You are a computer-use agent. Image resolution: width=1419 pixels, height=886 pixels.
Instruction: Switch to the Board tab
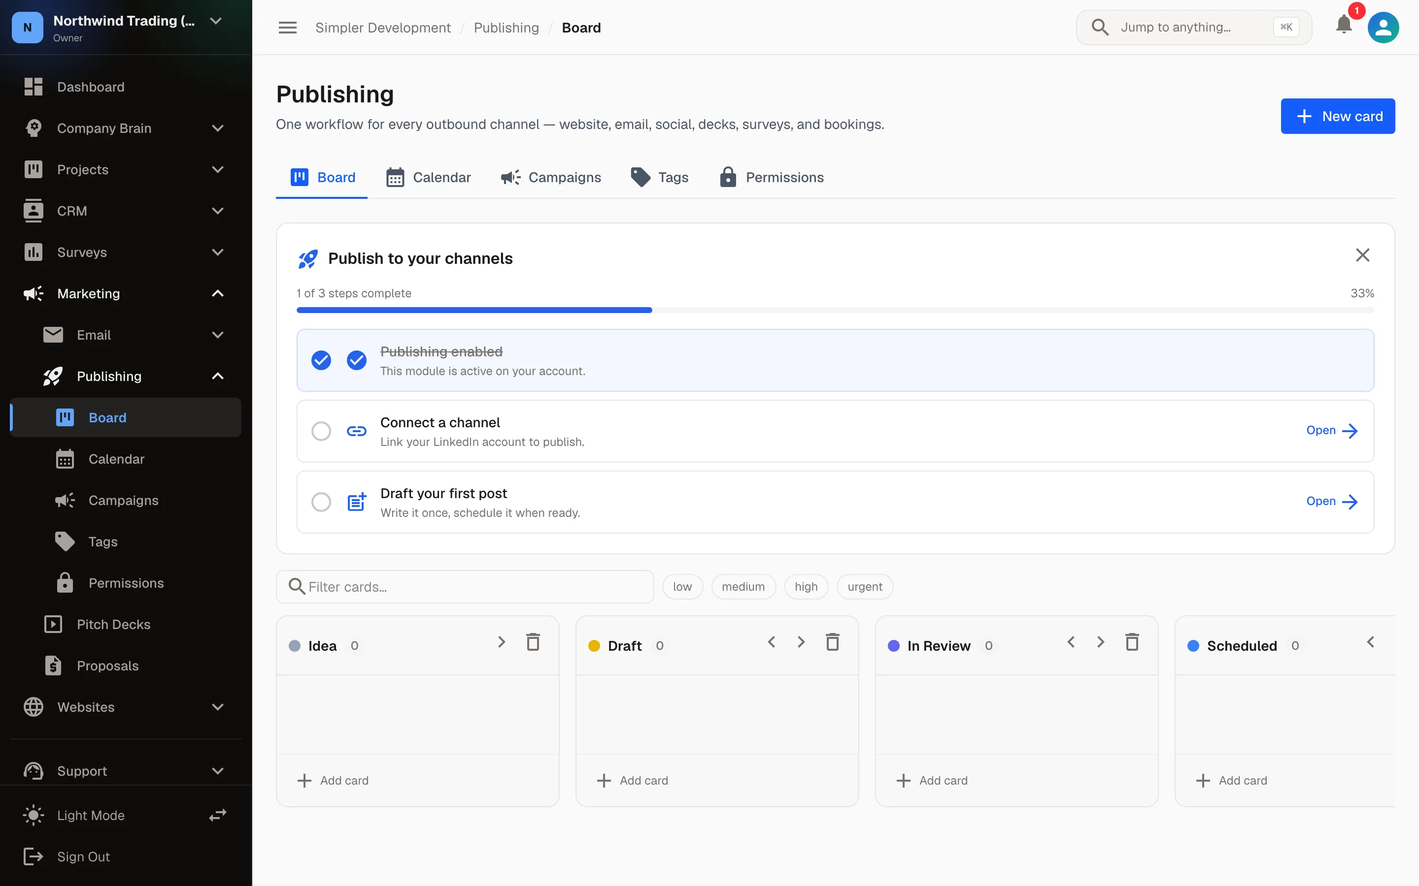coord(322,177)
